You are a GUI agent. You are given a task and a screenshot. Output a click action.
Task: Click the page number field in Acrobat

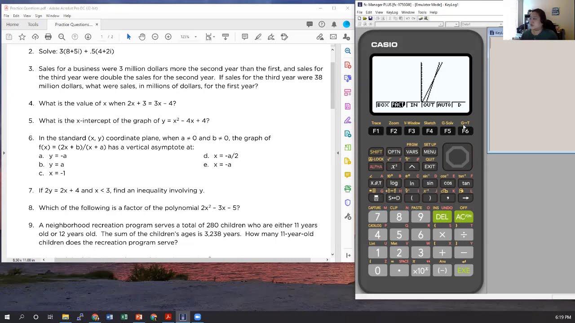click(102, 37)
